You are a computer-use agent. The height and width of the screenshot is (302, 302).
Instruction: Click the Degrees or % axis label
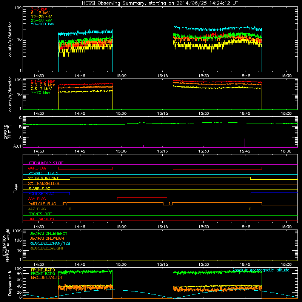coord(10,283)
